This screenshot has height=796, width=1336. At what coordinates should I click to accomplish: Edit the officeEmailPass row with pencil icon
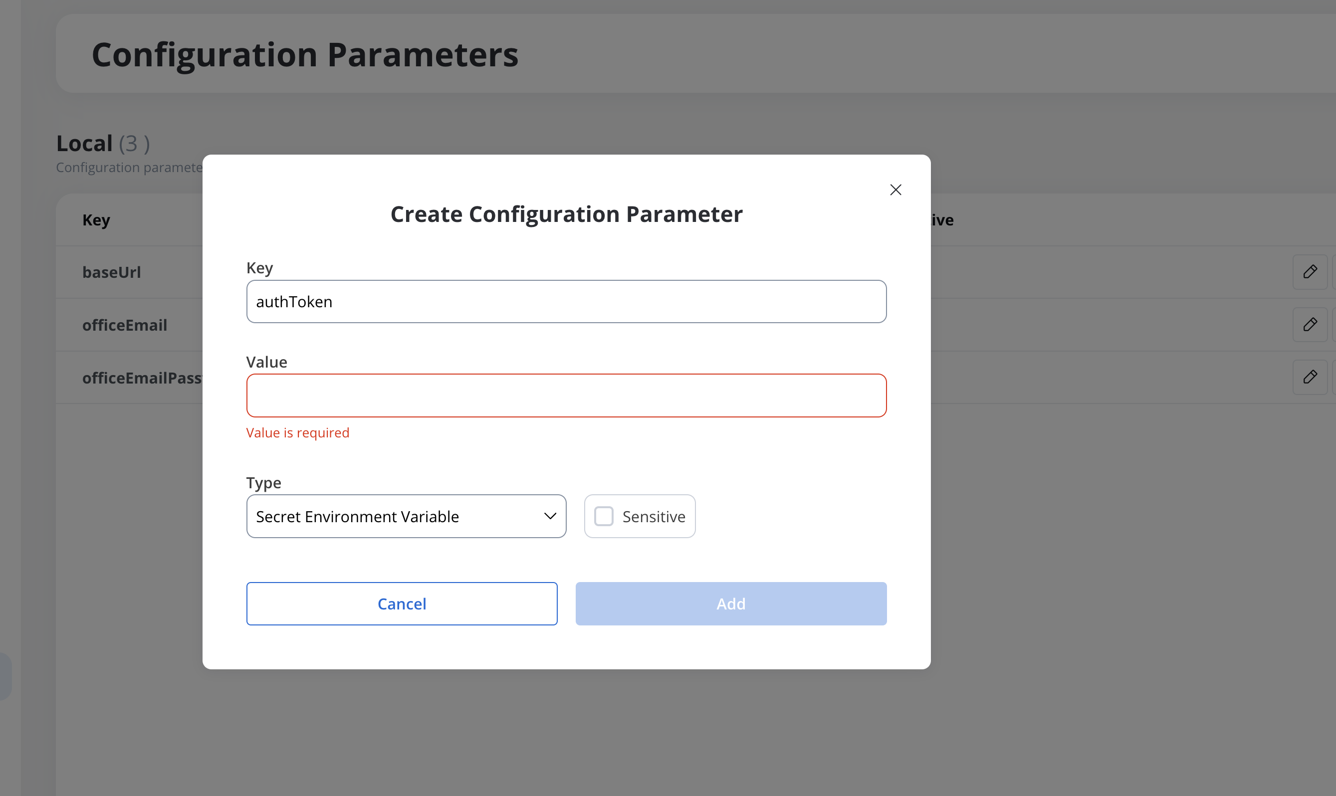[1310, 377]
